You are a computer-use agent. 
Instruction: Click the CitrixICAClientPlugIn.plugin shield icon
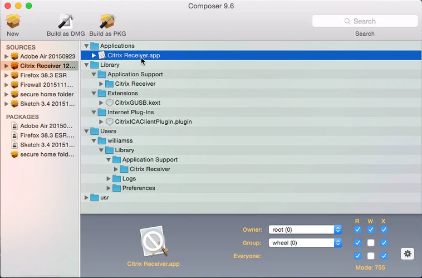point(109,122)
